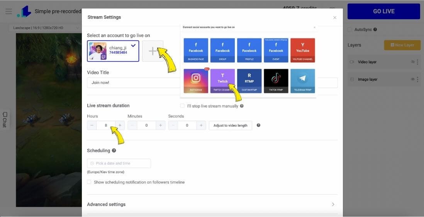Select the Image layer row
Viewport: 424px width, 217px height.
pos(384,80)
